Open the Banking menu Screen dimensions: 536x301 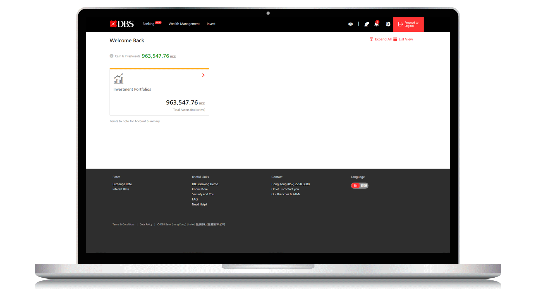pyautogui.click(x=149, y=24)
